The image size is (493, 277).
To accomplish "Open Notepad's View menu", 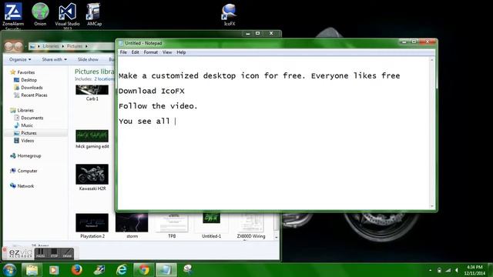I will pos(167,52).
